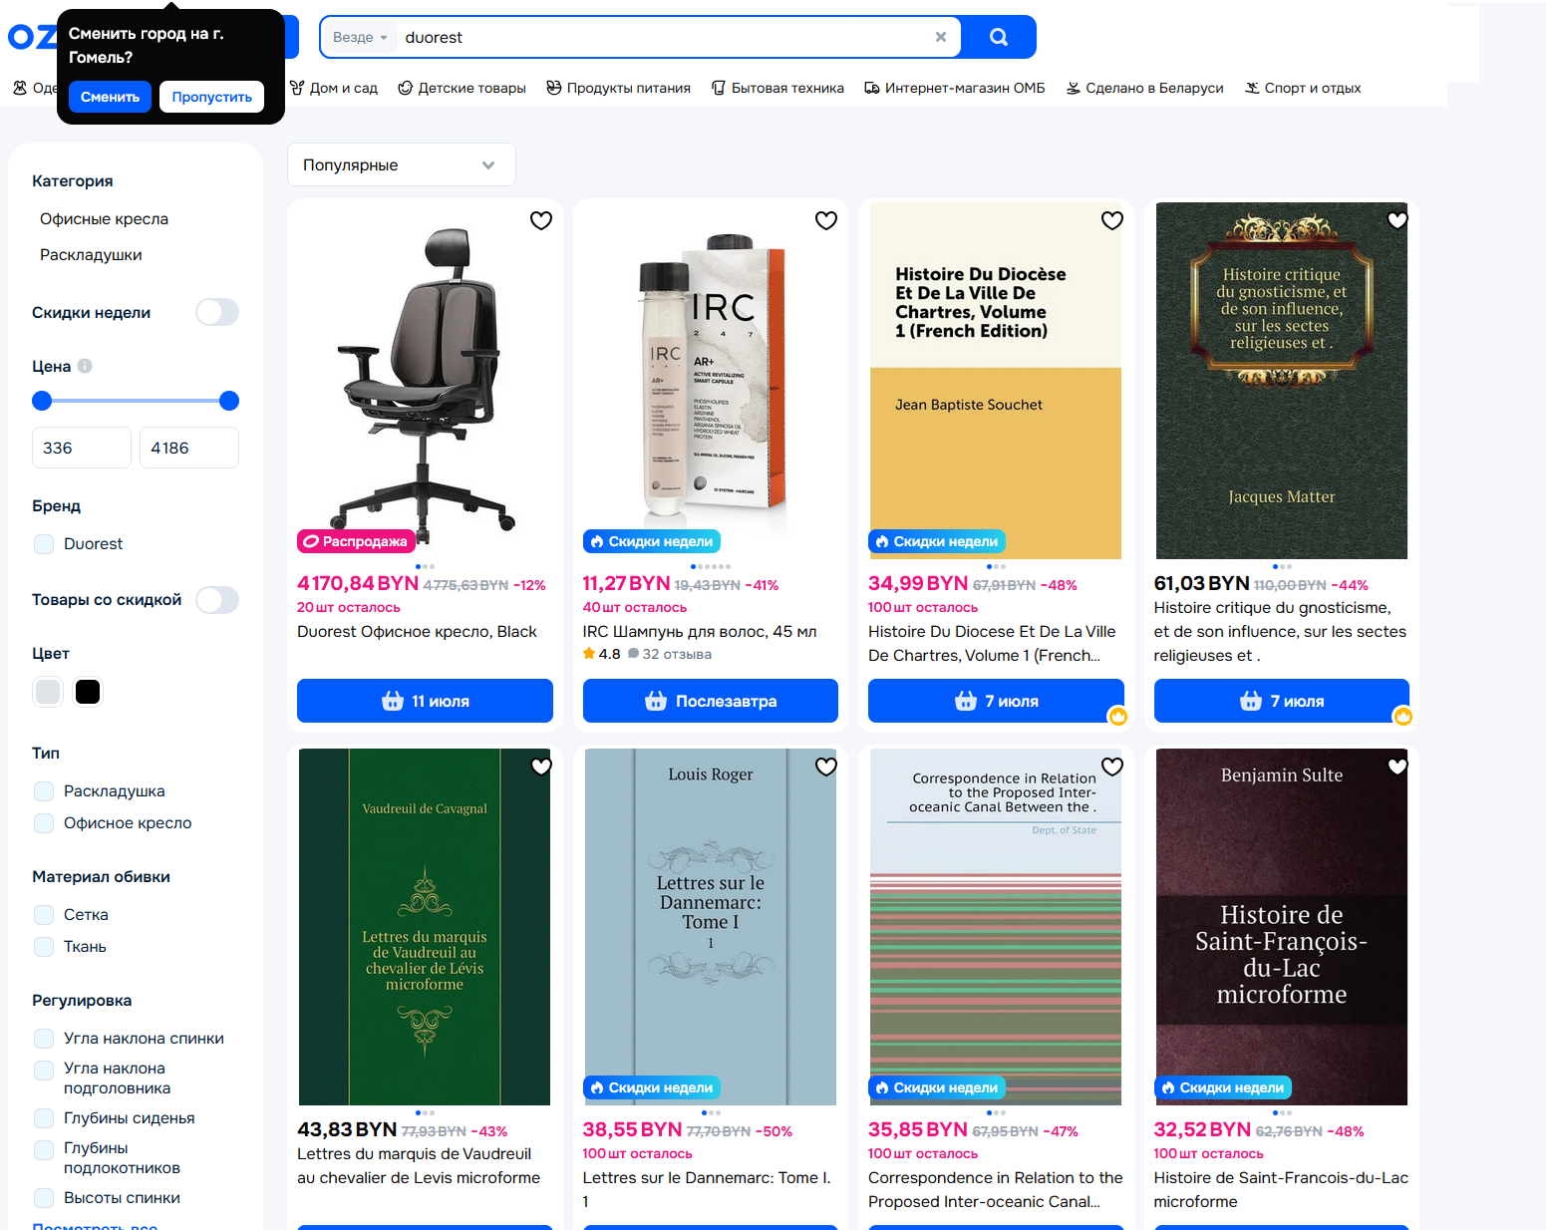Select the gray color swatch
The image size is (1546, 1230).
coord(48,692)
